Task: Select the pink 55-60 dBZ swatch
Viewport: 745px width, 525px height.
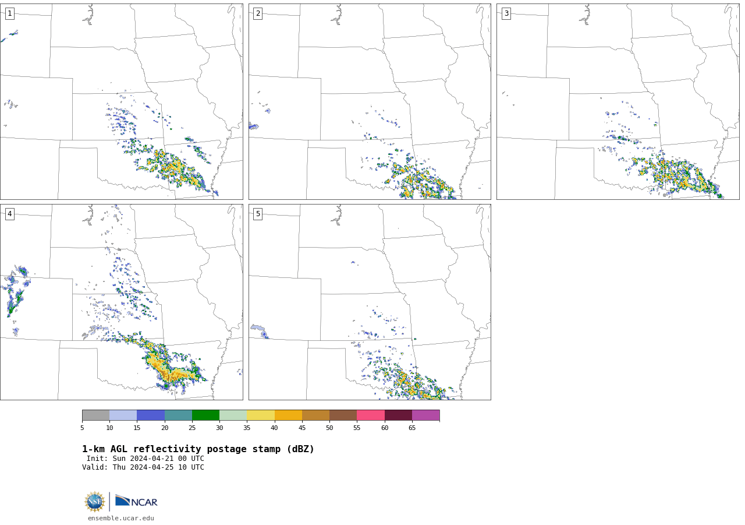Action: (371, 415)
